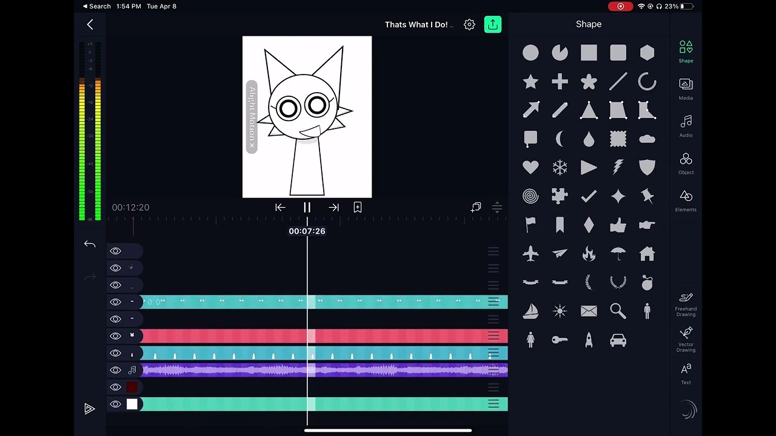Select the star shape
The image size is (776, 436).
[530, 82]
